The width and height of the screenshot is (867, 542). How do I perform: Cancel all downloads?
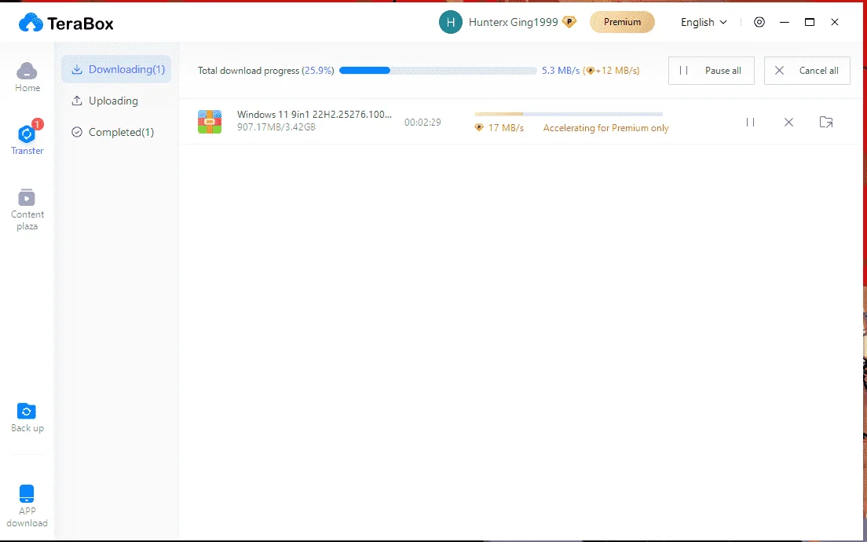click(x=807, y=71)
